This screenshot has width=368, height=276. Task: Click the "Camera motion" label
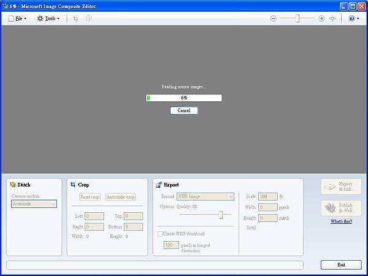tap(26, 196)
